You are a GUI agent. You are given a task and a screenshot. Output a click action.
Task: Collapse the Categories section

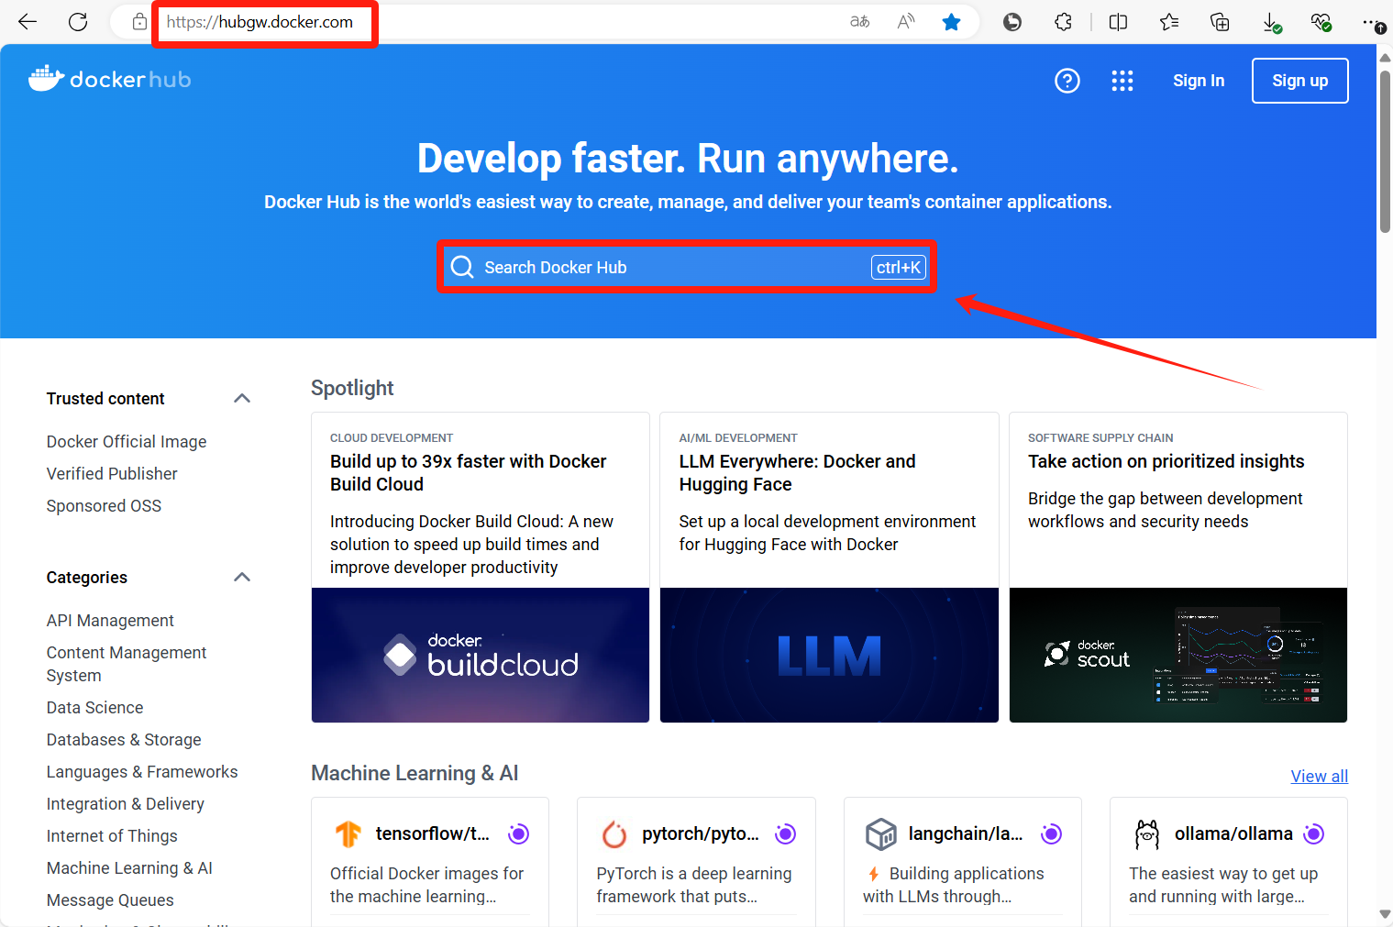(242, 577)
